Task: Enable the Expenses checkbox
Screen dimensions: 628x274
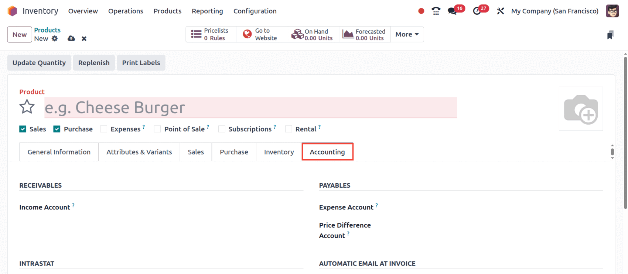Action: click(x=104, y=129)
